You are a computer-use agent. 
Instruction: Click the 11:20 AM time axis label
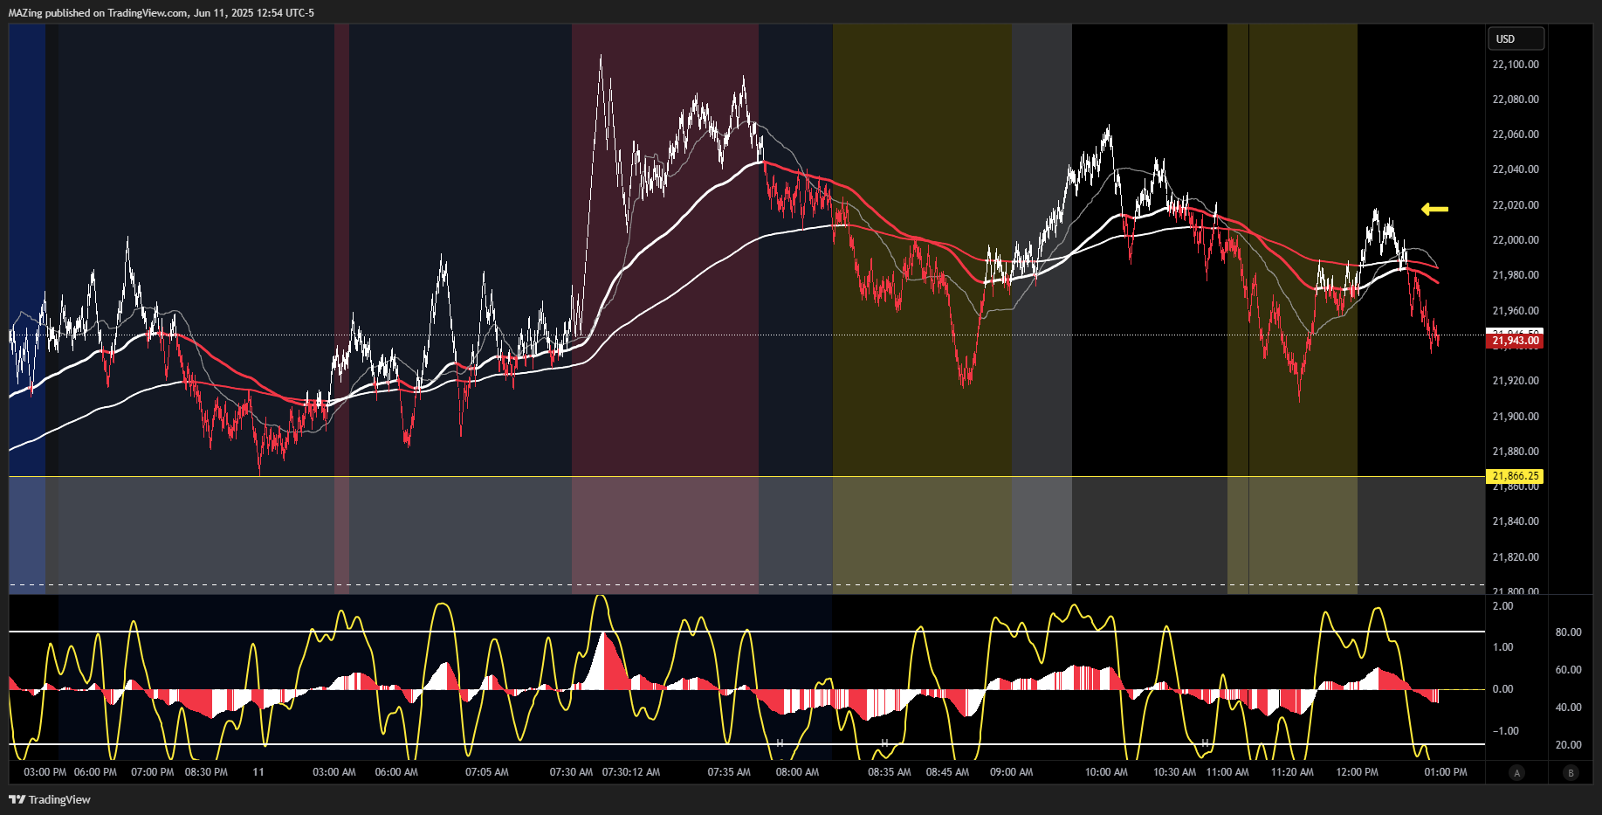1292,772
